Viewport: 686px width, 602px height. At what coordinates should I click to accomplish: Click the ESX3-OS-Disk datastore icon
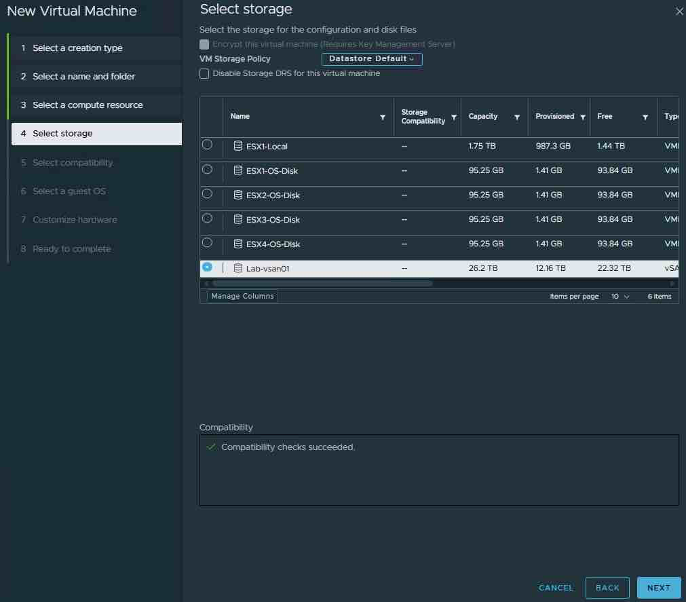coord(238,219)
